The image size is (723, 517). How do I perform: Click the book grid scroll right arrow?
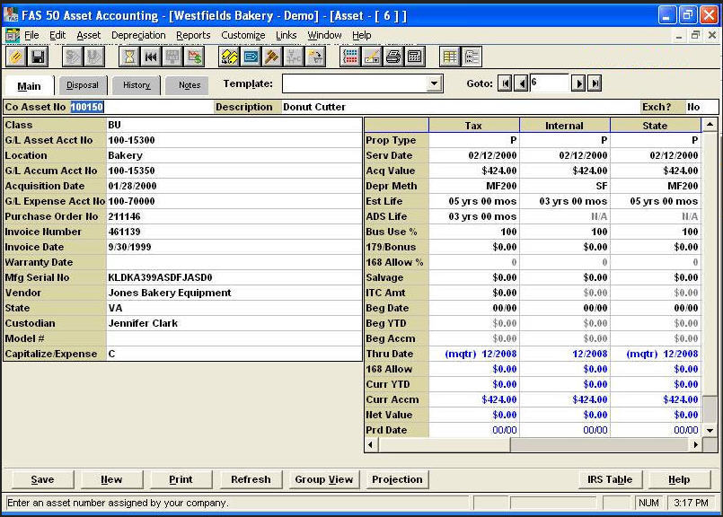click(x=695, y=445)
